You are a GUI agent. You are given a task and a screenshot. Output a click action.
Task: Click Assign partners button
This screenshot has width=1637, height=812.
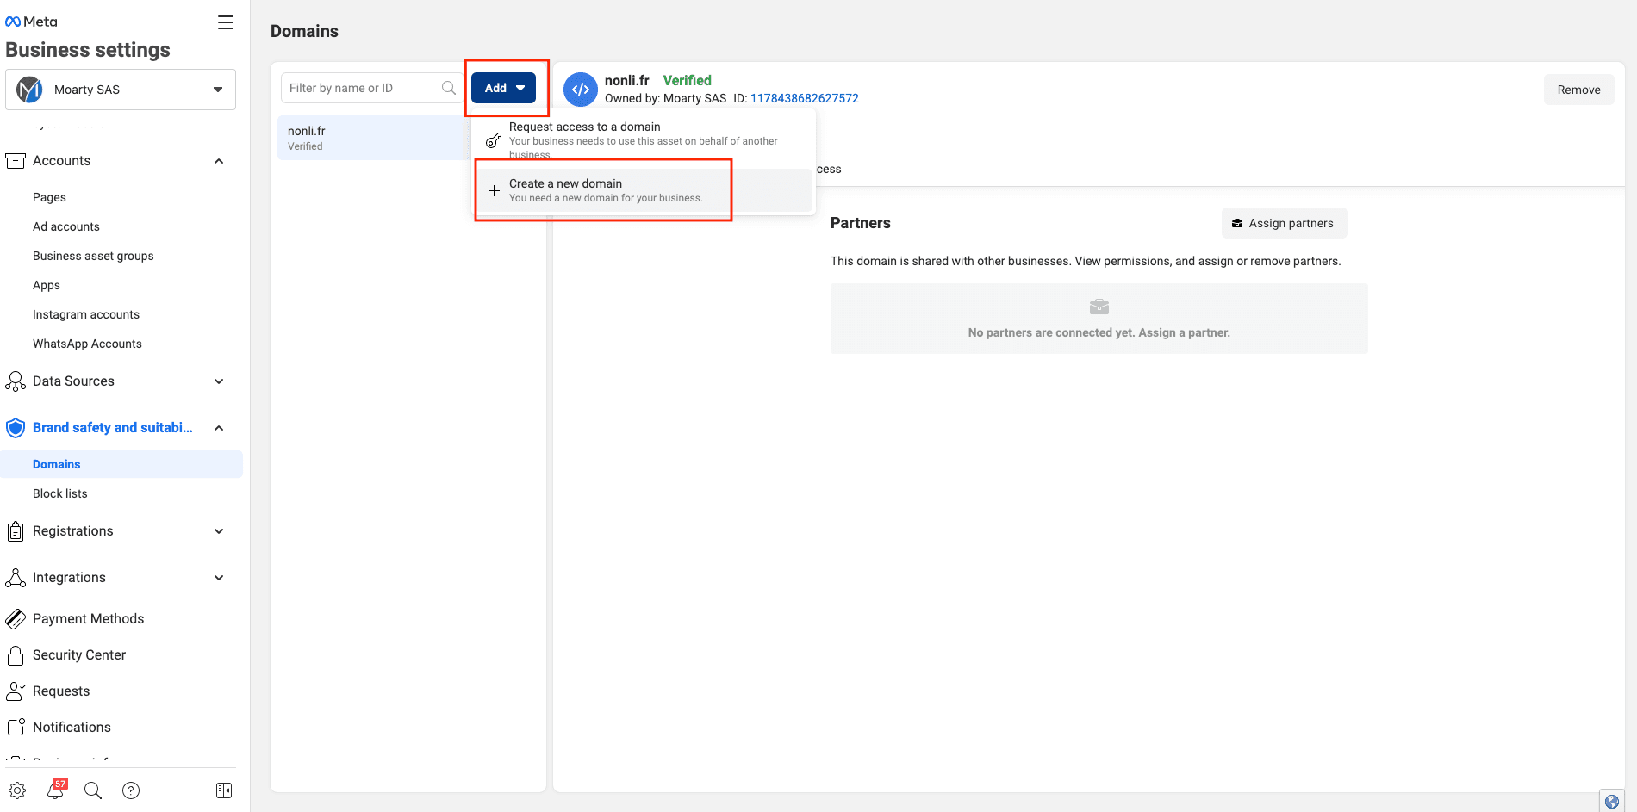pos(1284,223)
